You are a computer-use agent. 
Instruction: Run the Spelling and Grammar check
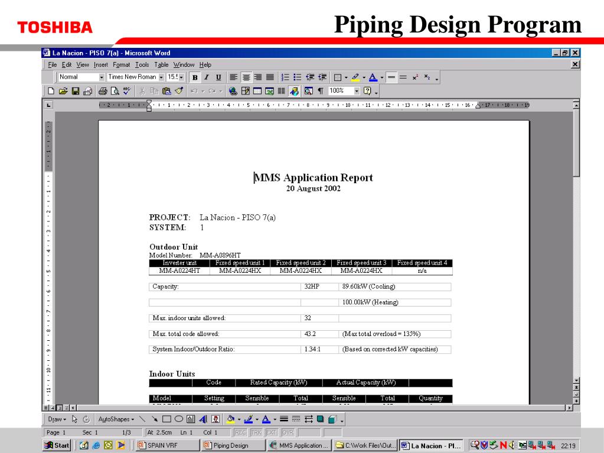(127, 91)
